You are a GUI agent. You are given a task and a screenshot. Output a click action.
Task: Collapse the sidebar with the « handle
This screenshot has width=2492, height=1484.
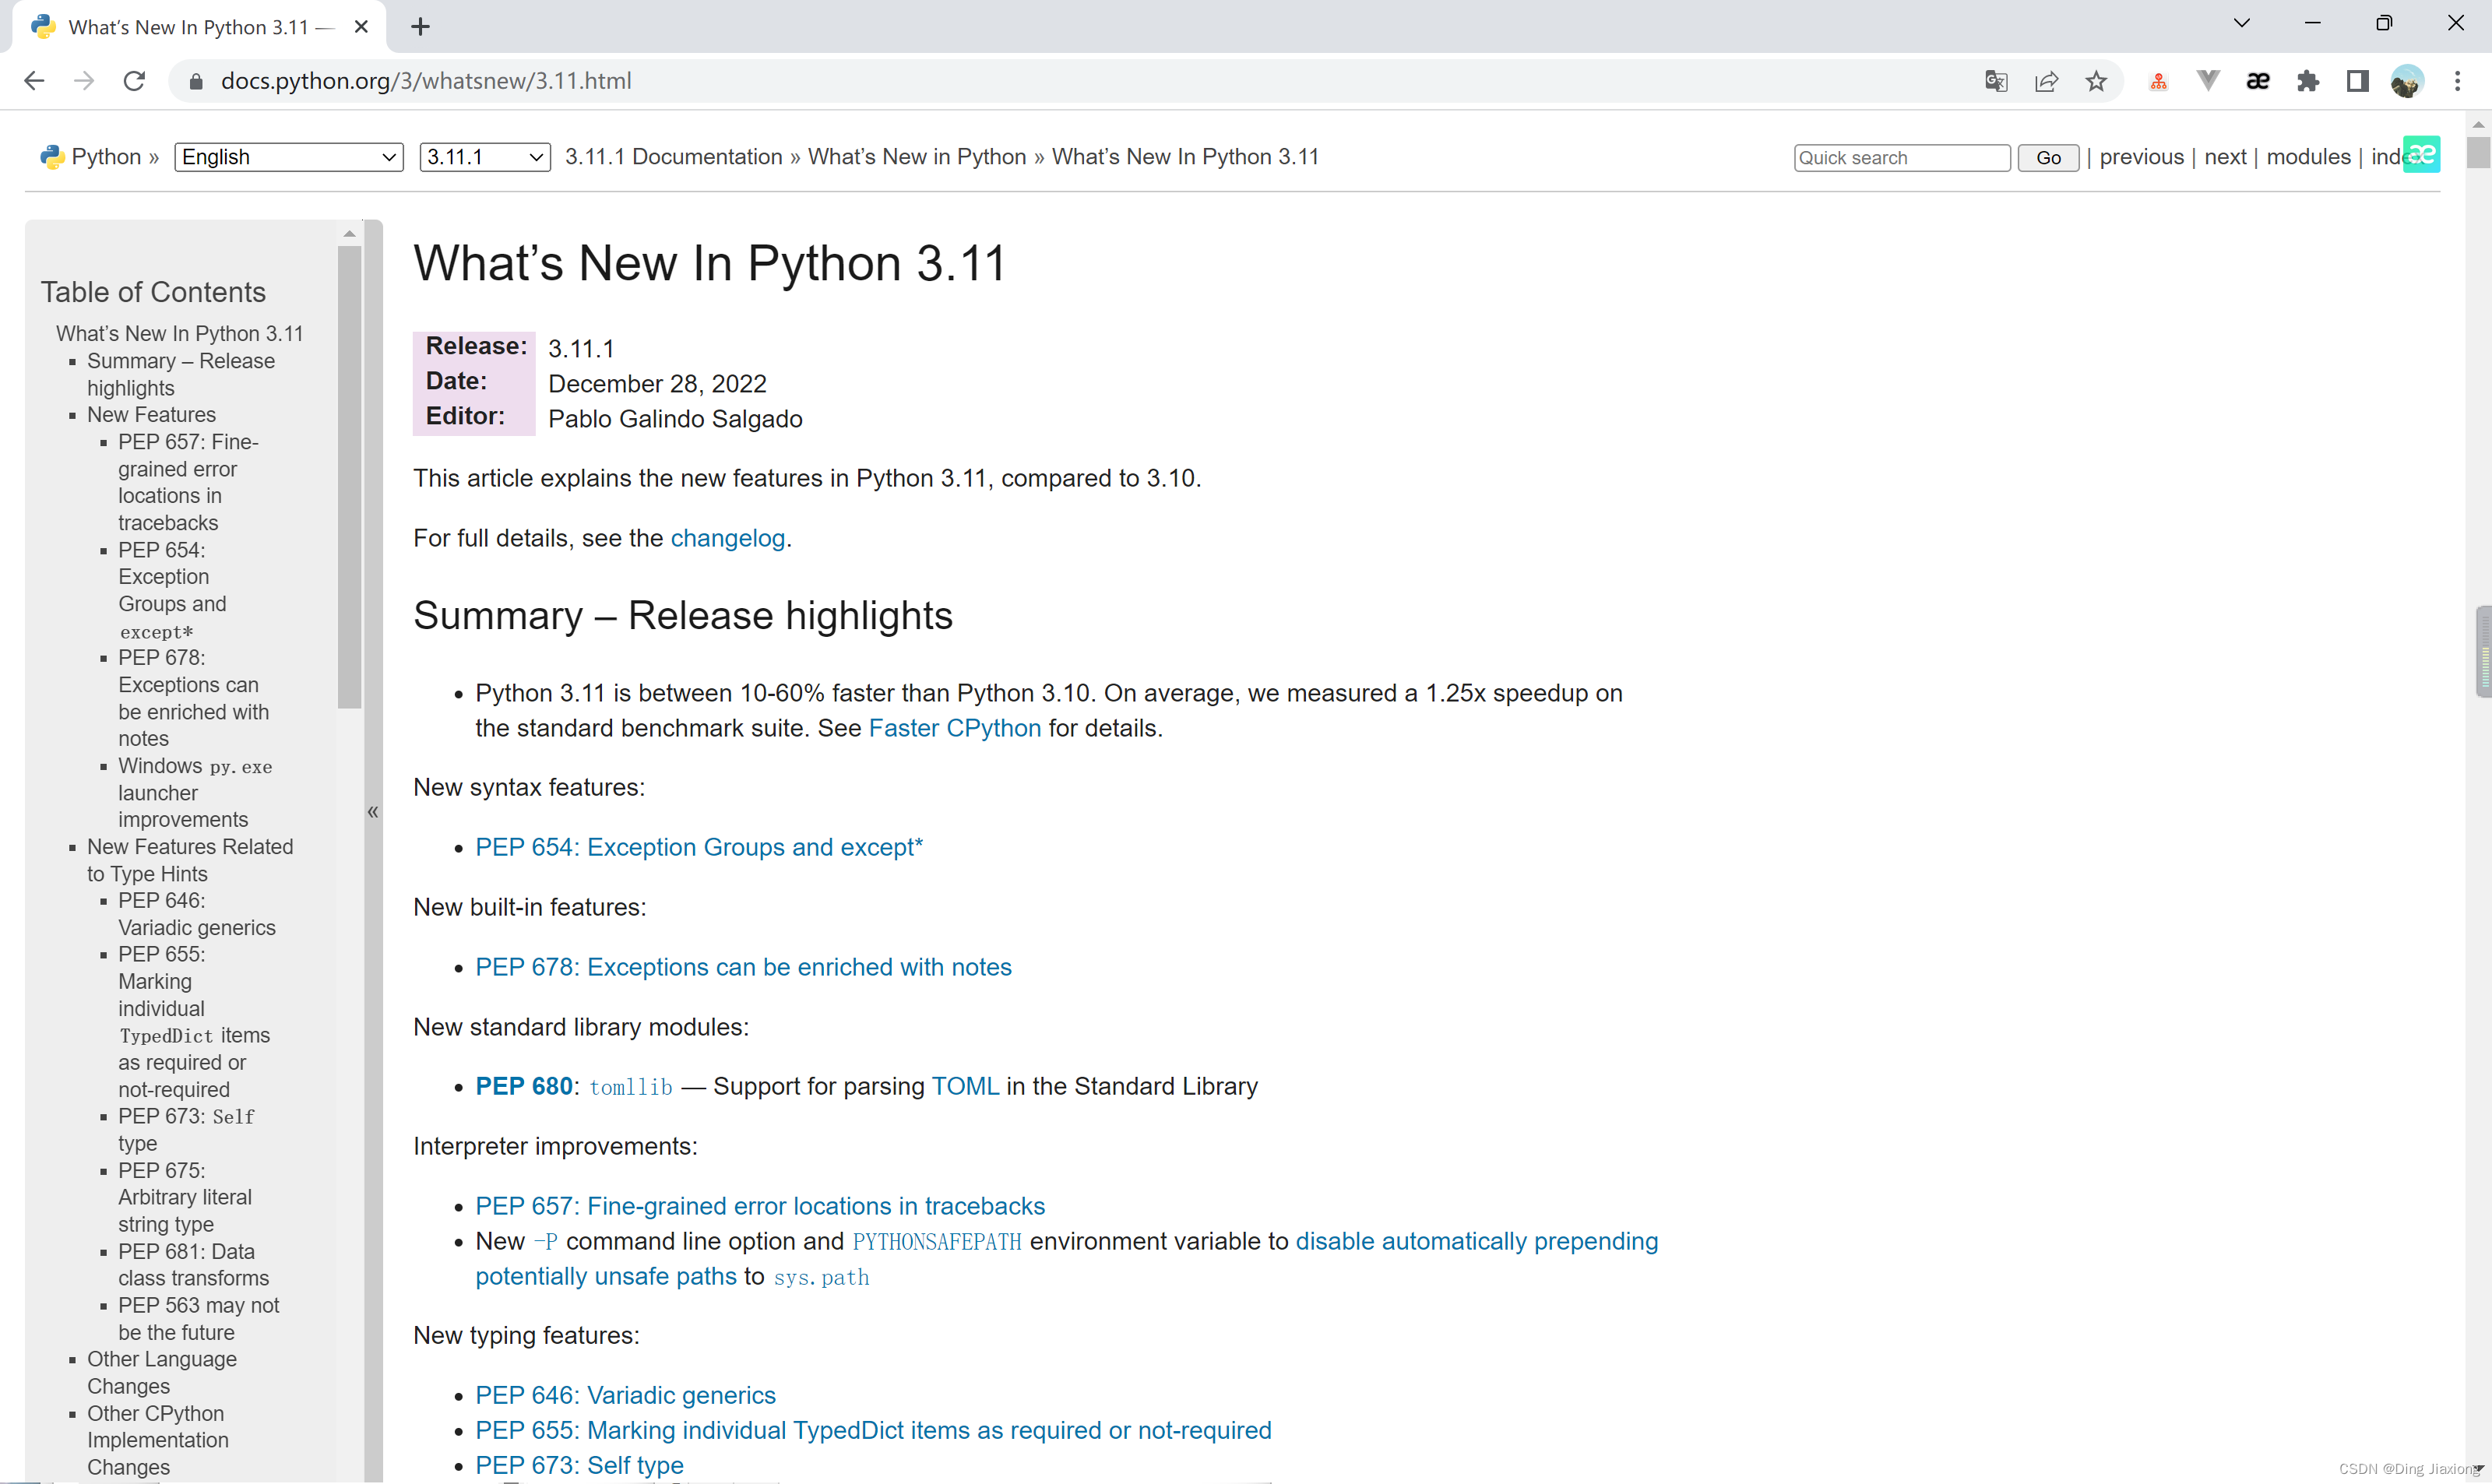click(x=373, y=812)
